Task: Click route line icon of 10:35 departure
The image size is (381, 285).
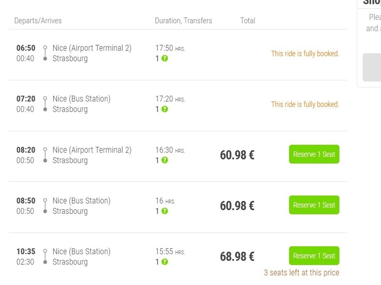Action: pos(45,257)
